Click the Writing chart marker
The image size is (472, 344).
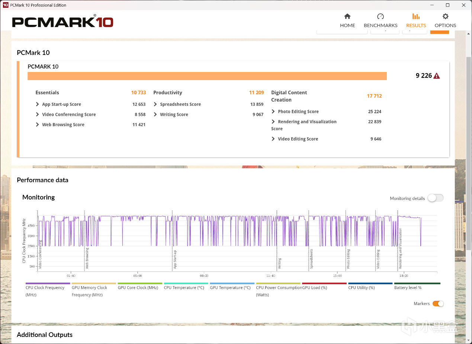click(x=279, y=263)
